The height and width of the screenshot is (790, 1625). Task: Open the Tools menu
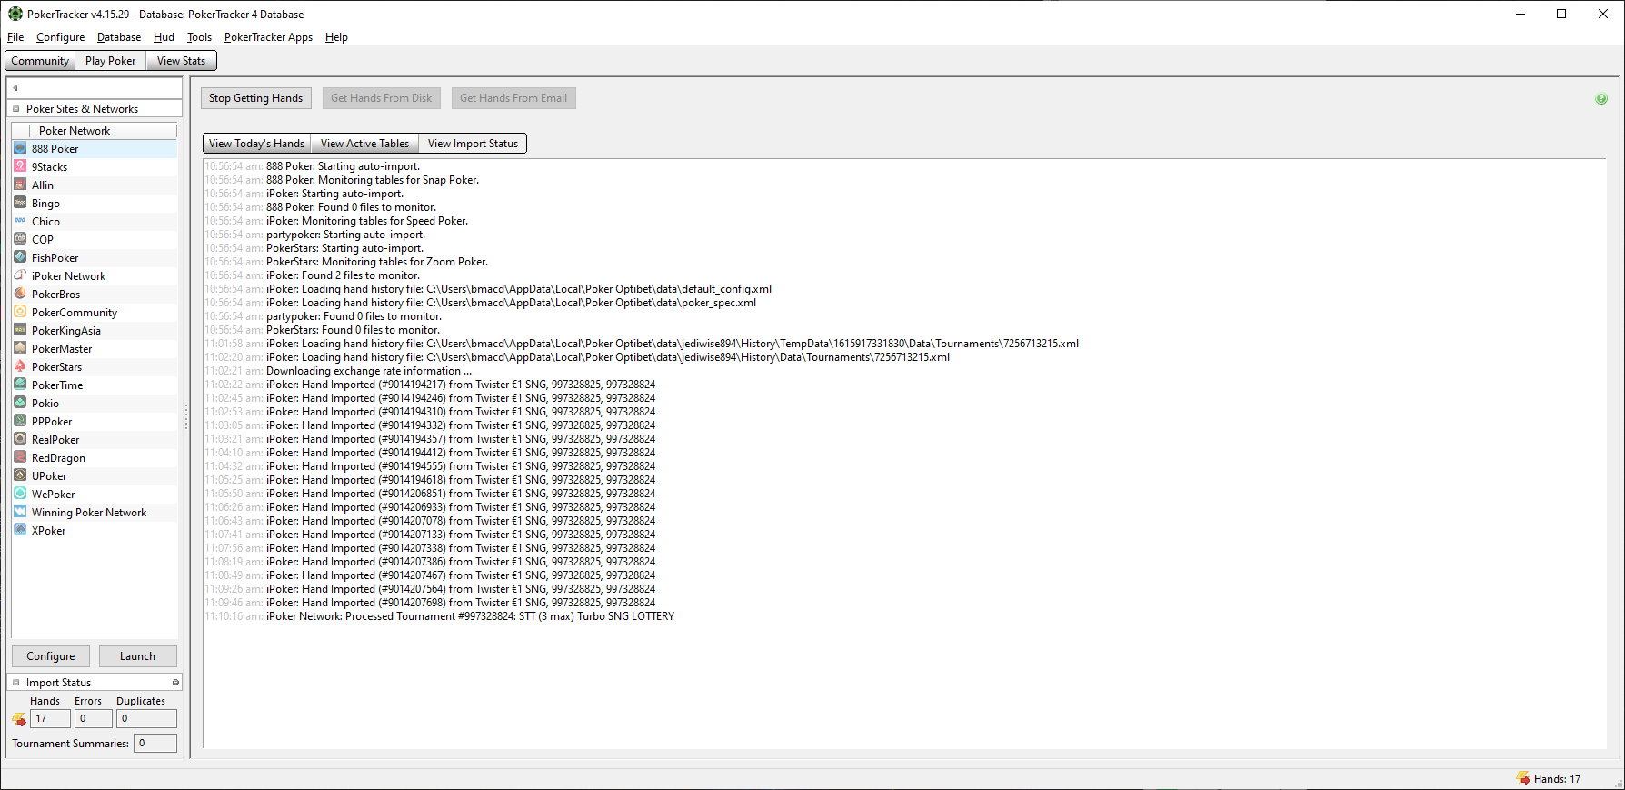(x=199, y=37)
